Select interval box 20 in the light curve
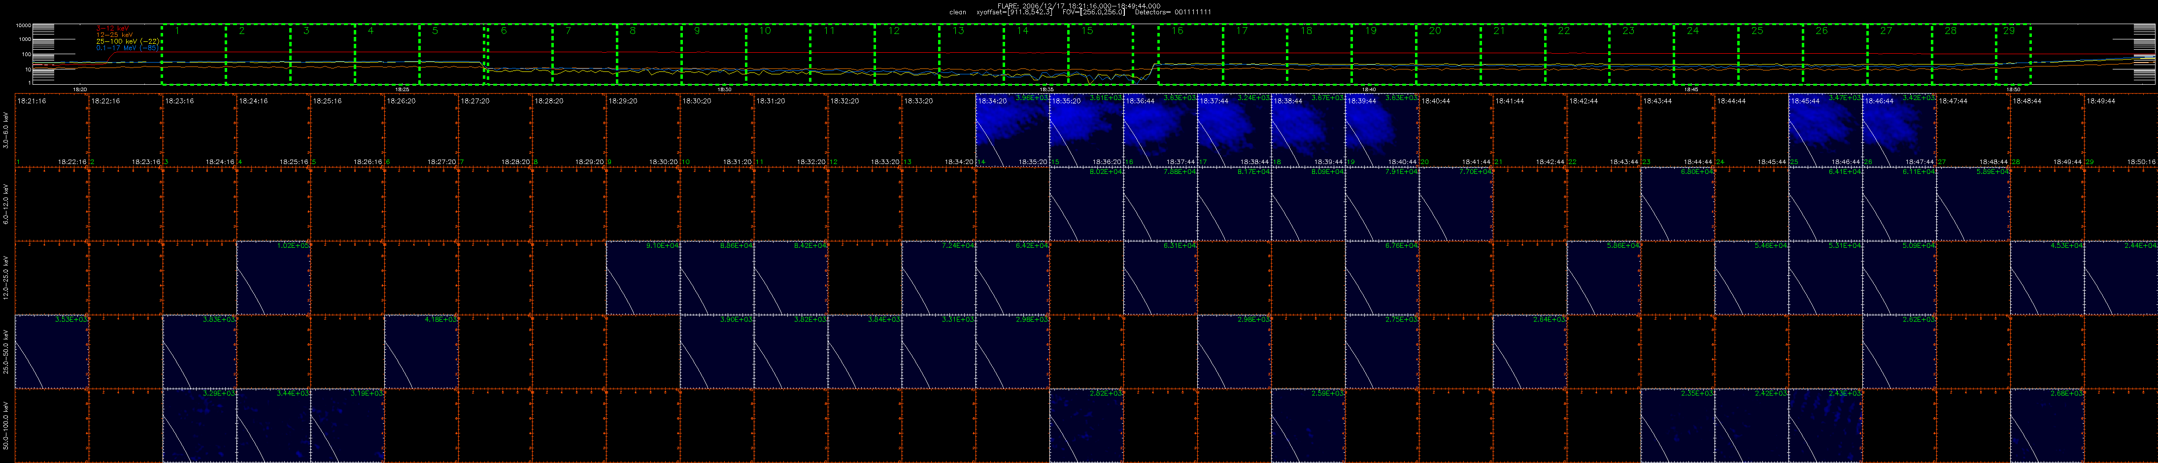 click(1449, 54)
